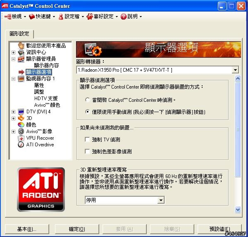Click the 監視器內容 1 monitor icon
Image resolution: width=248 pixels, height=237 pixels.
(21, 79)
